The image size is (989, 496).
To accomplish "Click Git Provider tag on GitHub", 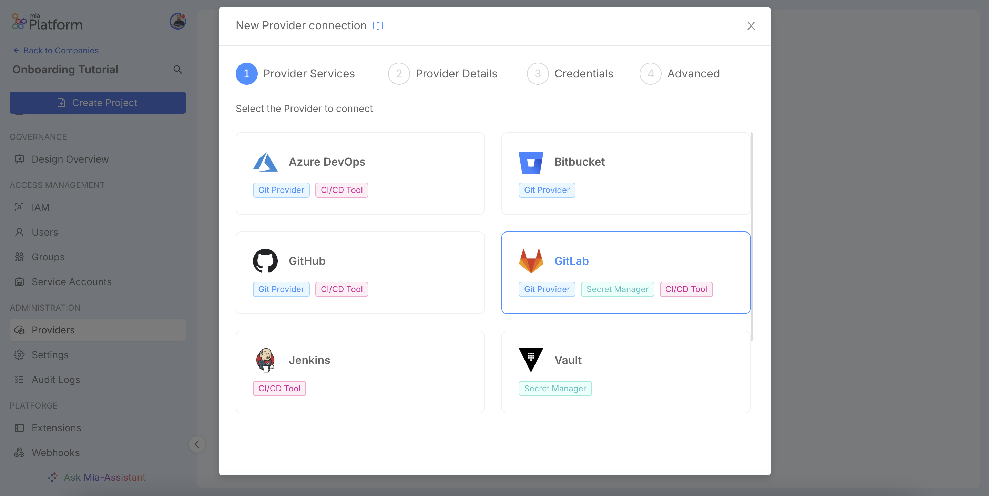I will point(281,289).
